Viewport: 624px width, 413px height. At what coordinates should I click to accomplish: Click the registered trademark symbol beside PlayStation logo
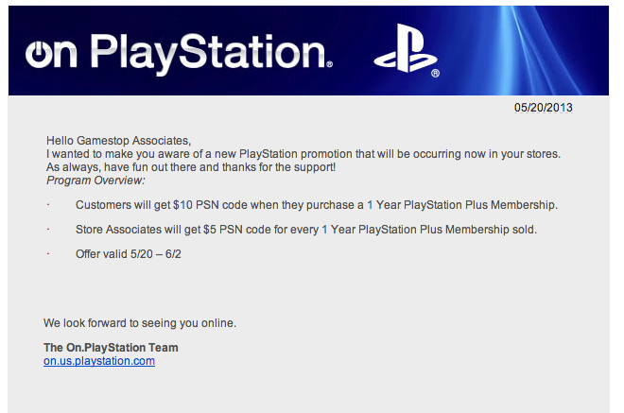(x=435, y=73)
